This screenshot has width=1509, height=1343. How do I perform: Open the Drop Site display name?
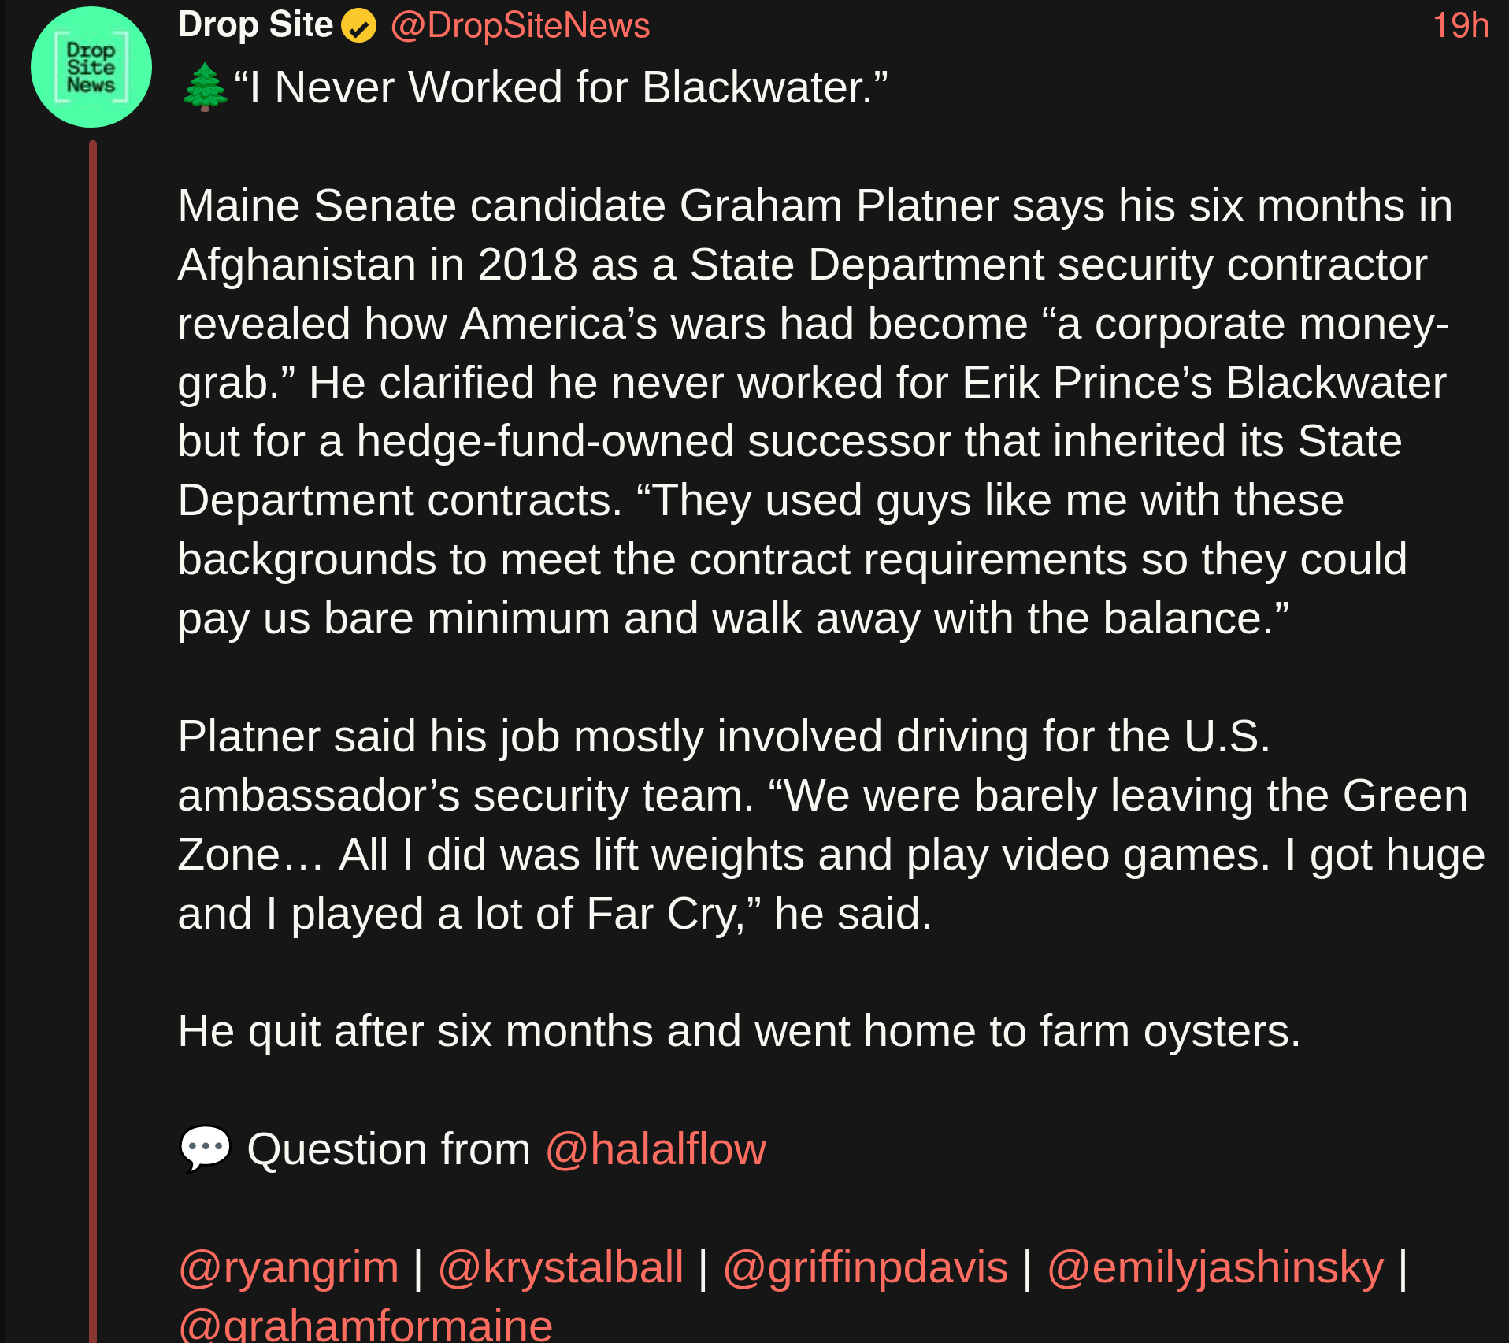(255, 25)
